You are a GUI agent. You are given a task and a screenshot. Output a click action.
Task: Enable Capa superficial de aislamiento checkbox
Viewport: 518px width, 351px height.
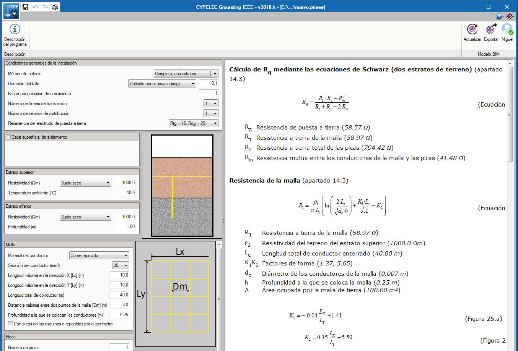tap(8, 137)
